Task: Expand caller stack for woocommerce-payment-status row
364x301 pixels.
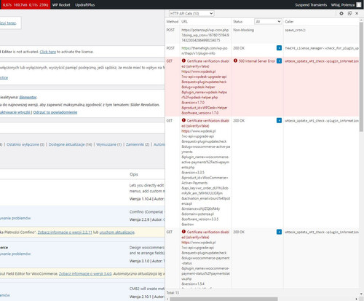Action: click(279, 232)
